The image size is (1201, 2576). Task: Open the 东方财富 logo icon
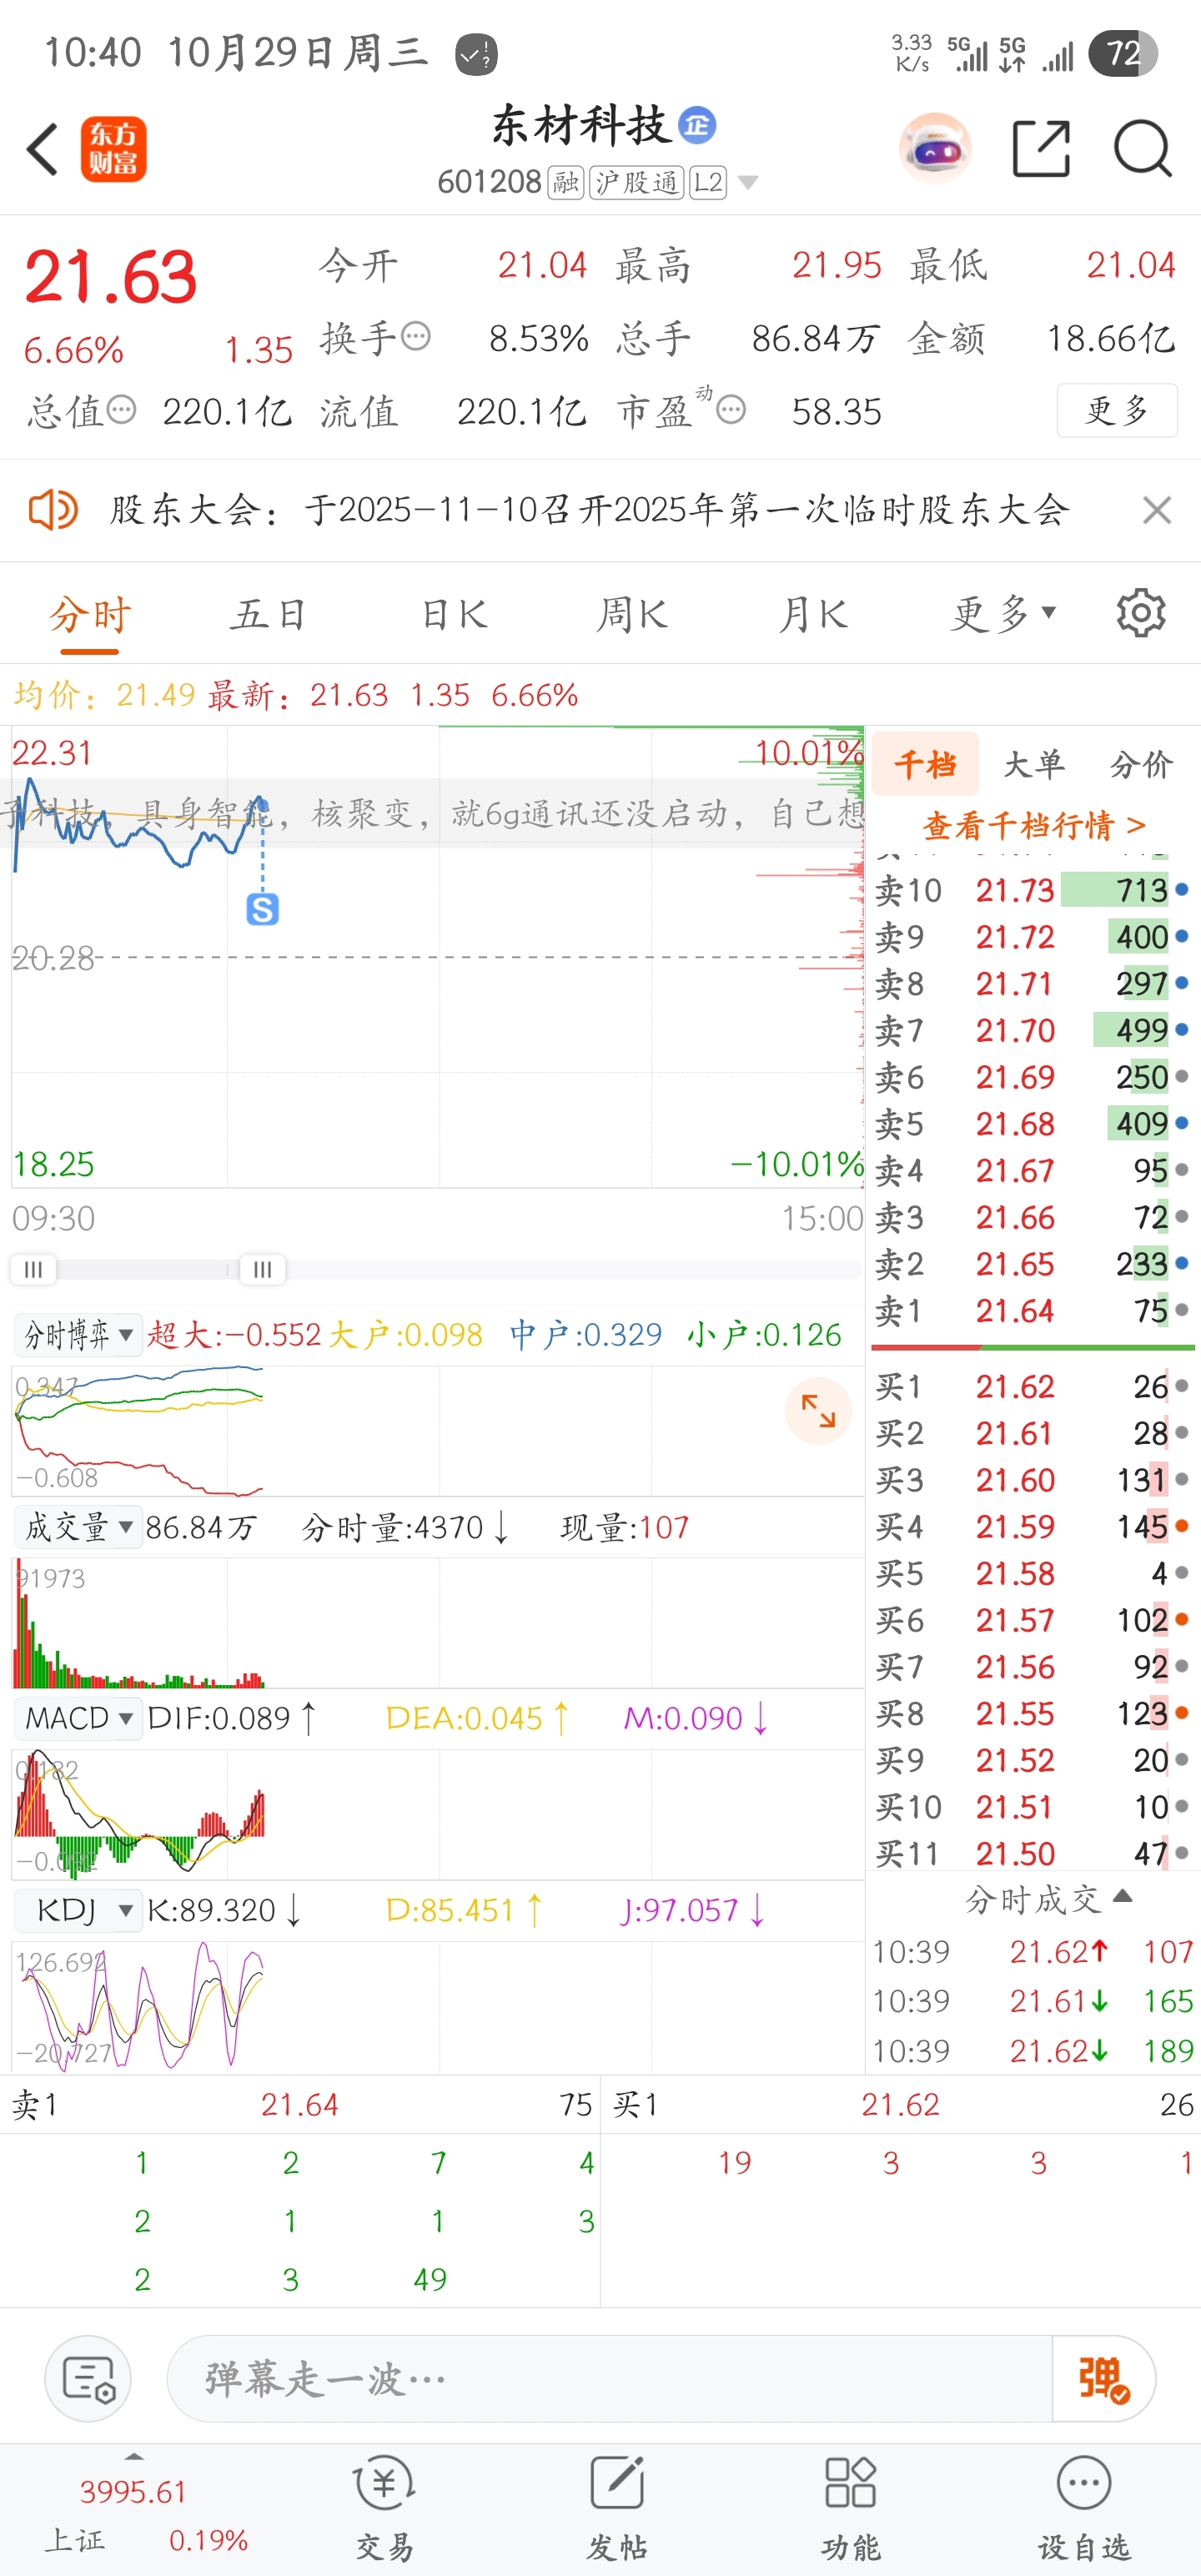[x=113, y=150]
